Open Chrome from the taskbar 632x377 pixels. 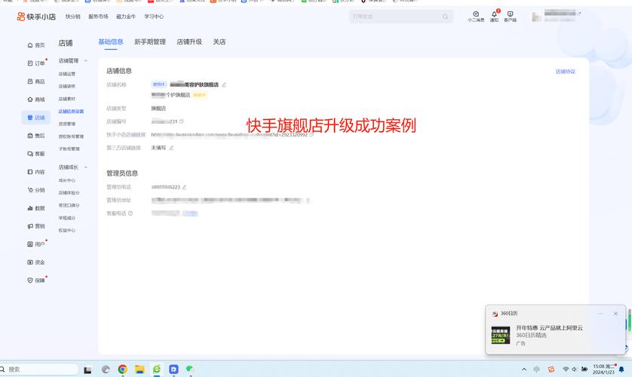pos(122,369)
